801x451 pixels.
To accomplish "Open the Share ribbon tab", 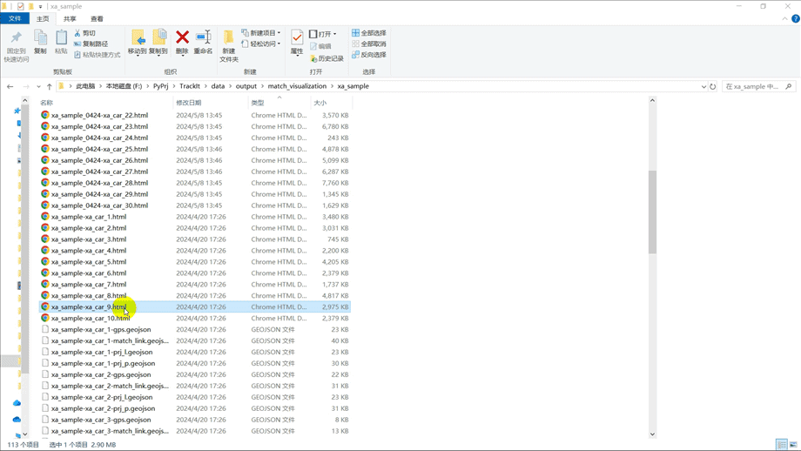I will [70, 19].
